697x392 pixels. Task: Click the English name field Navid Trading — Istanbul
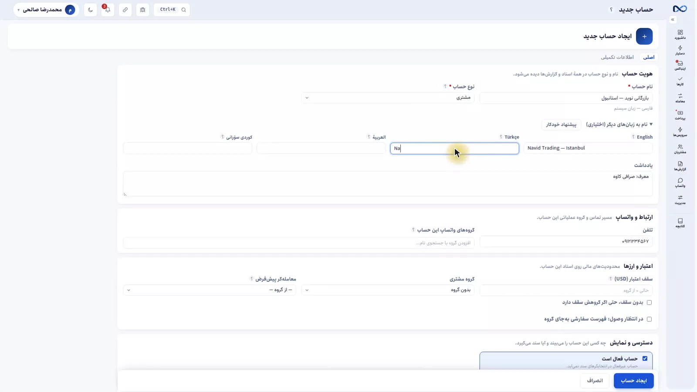pyautogui.click(x=588, y=148)
